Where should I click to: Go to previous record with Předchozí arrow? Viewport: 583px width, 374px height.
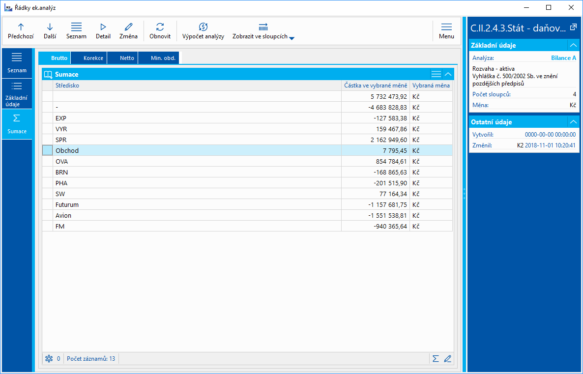21,31
